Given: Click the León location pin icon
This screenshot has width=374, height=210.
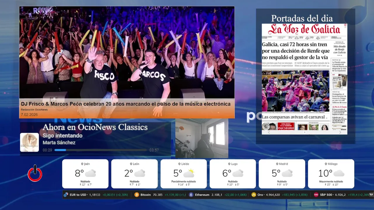Looking at the screenshot, I should [131, 164].
